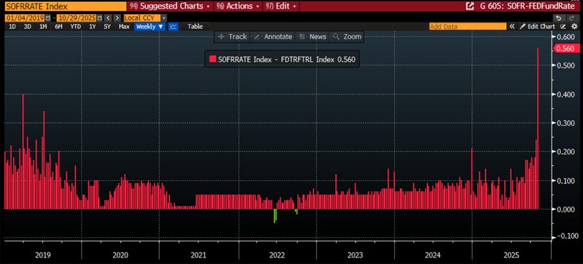Click the 2021 year label on x-axis

[198, 255]
